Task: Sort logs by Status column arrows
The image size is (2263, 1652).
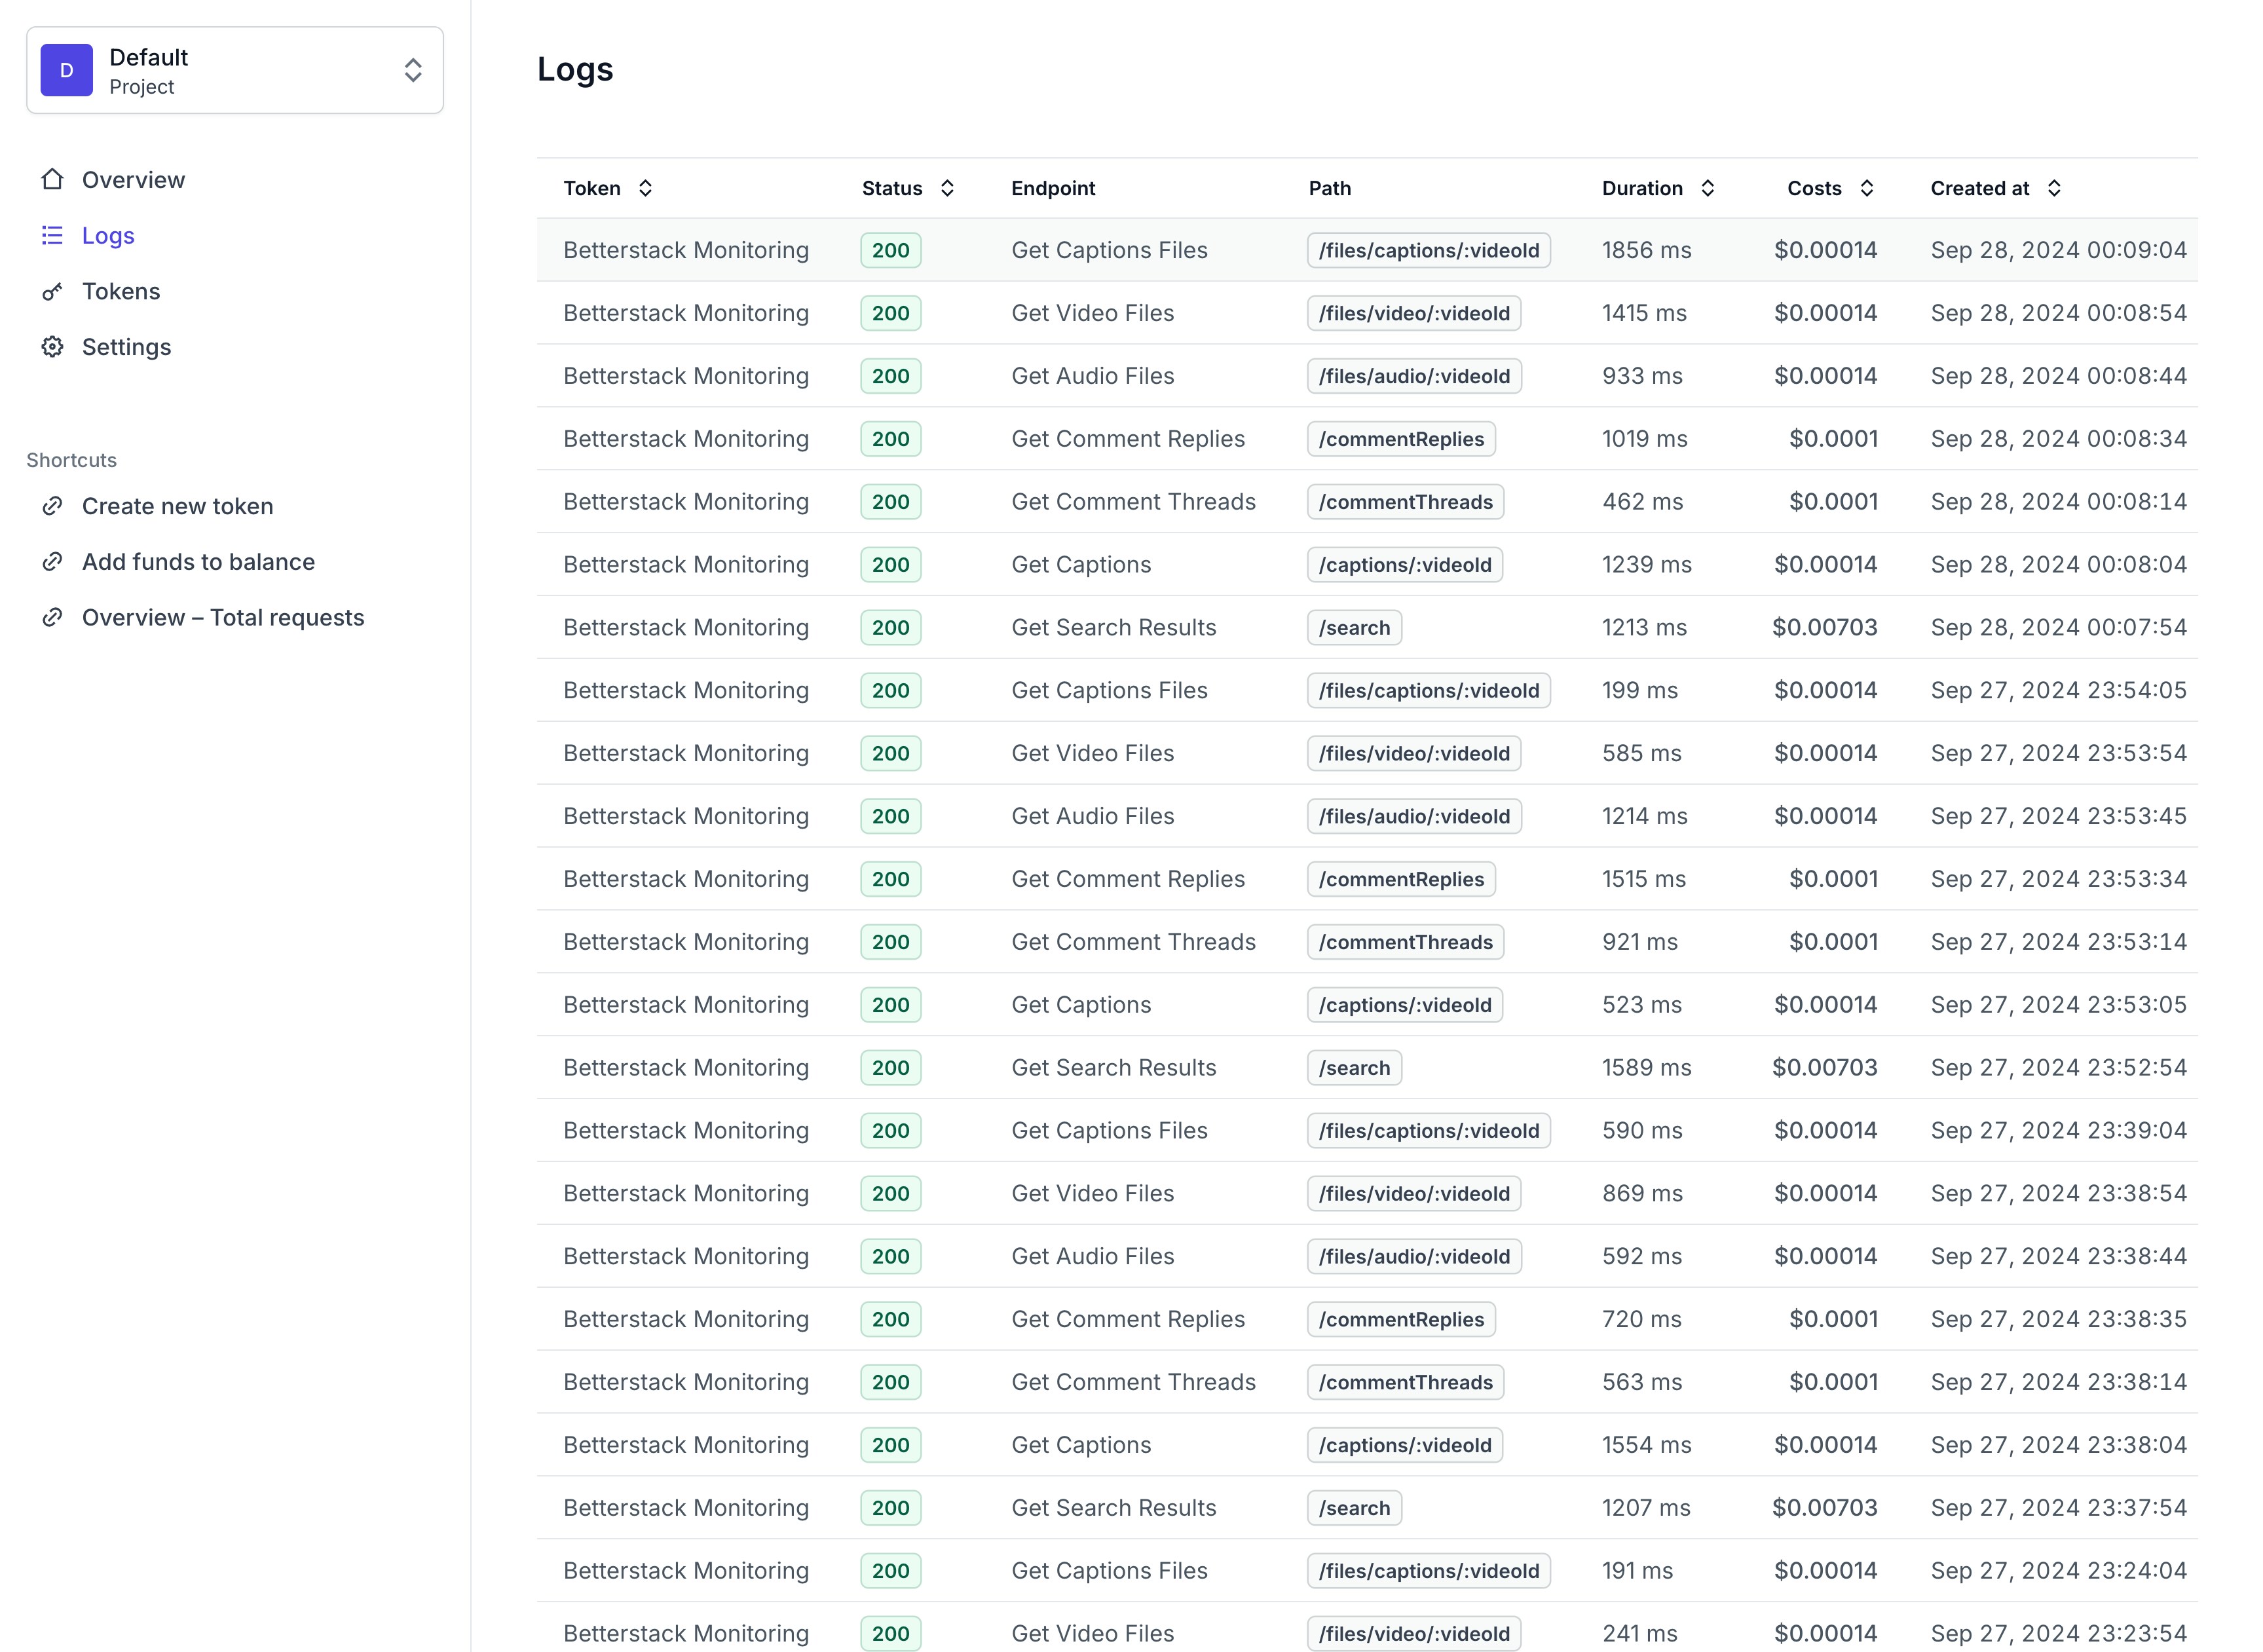Action: click(947, 188)
